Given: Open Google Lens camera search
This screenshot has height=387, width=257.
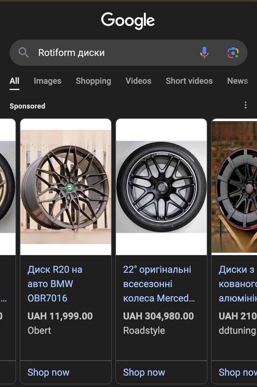Looking at the screenshot, I should coord(233,53).
